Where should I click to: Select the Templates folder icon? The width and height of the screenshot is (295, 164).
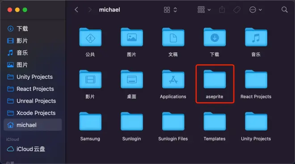point(215,121)
